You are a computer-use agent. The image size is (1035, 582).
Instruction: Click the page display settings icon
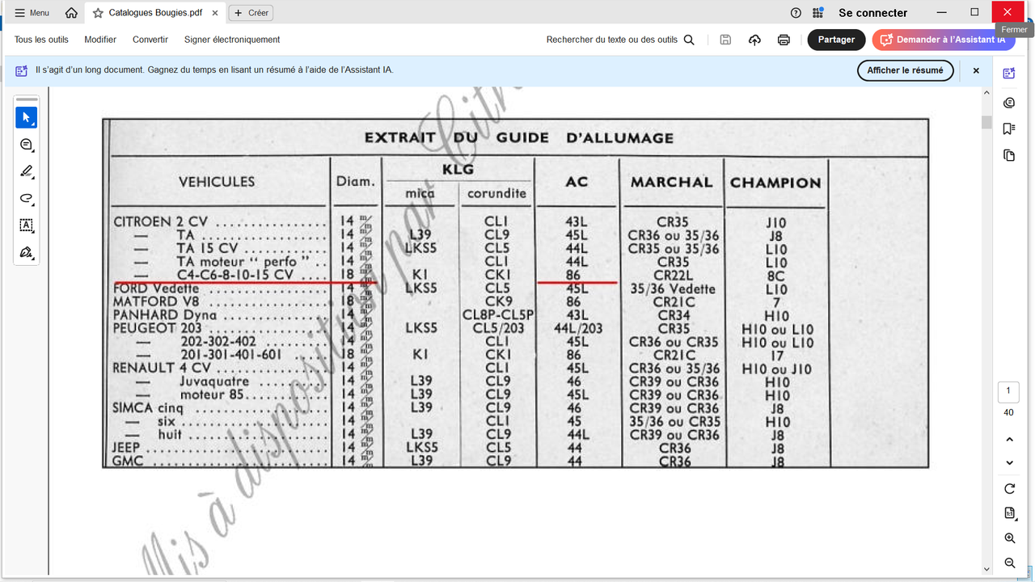click(x=1009, y=512)
